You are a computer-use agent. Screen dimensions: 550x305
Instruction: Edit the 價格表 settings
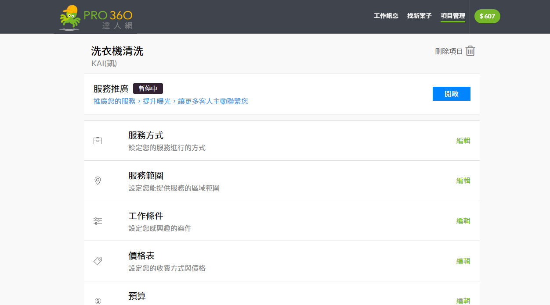(x=463, y=261)
